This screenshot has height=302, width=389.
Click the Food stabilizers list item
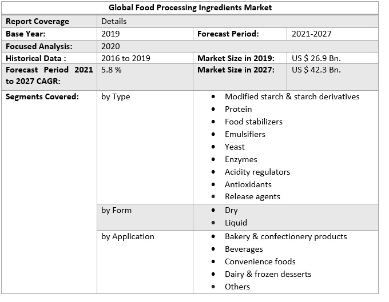[x=253, y=122]
